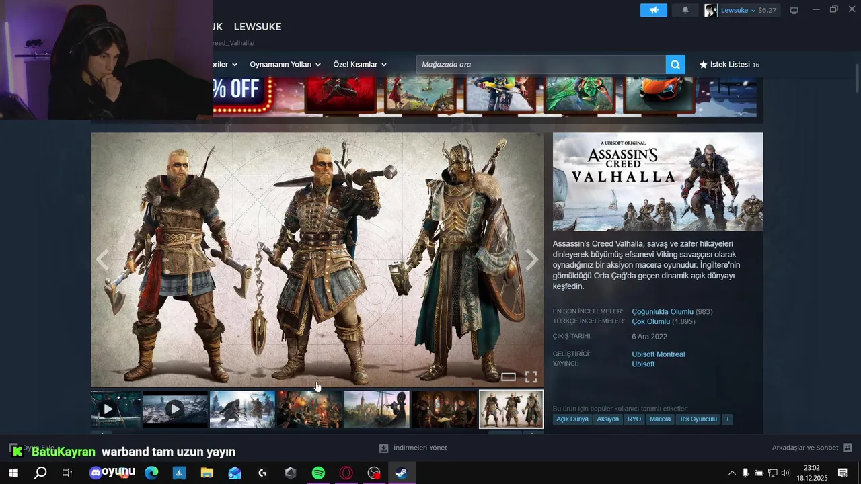The height and width of the screenshot is (484, 861).
Task: Toggle theater mode on media viewer
Action: (x=509, y=377)
